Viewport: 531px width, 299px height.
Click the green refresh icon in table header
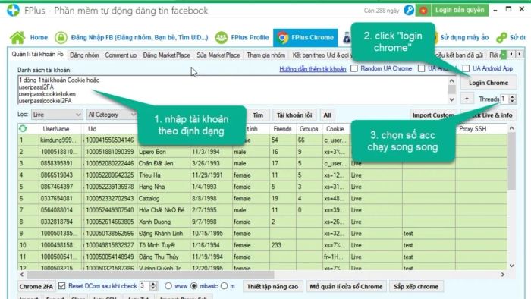(23, 129)
